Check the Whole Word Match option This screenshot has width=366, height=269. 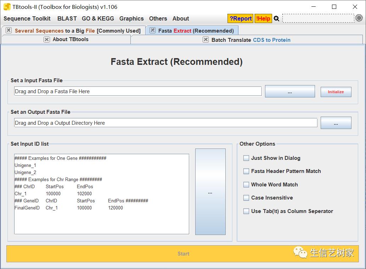tap(246, 185)
